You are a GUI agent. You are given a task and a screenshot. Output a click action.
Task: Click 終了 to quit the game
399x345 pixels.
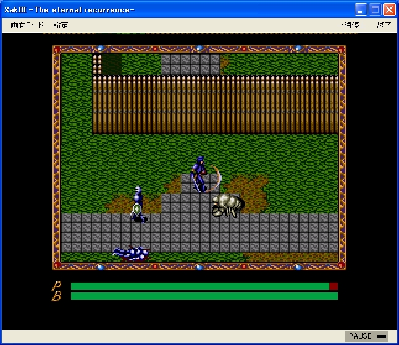(384, 25)
